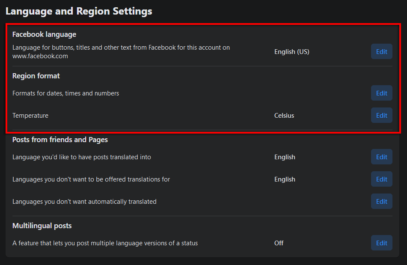Click the Temperature row label
Image resolution: width=407 pixels, height=265 pixels.
(30, 116)
